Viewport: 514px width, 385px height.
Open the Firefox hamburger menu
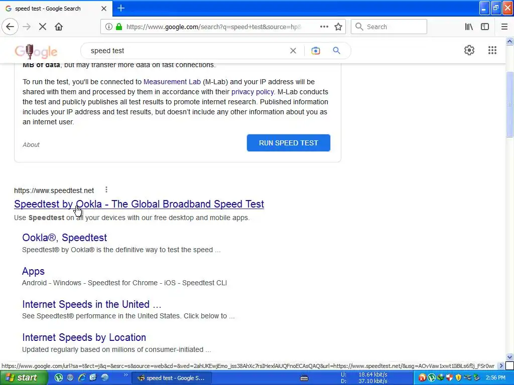pyautogui.click(x=504, y=27)
